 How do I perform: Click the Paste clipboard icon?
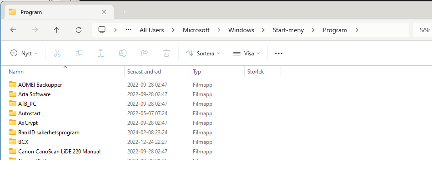click(x=101, y=54)
